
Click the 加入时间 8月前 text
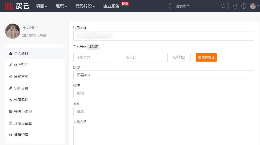[x=34, y=35]
